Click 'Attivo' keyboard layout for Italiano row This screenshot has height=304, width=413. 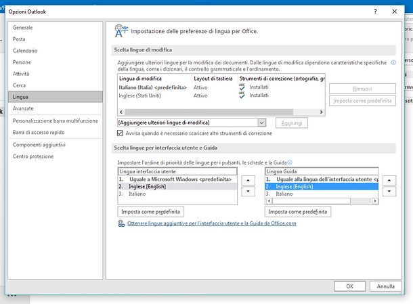click(200, 87)
